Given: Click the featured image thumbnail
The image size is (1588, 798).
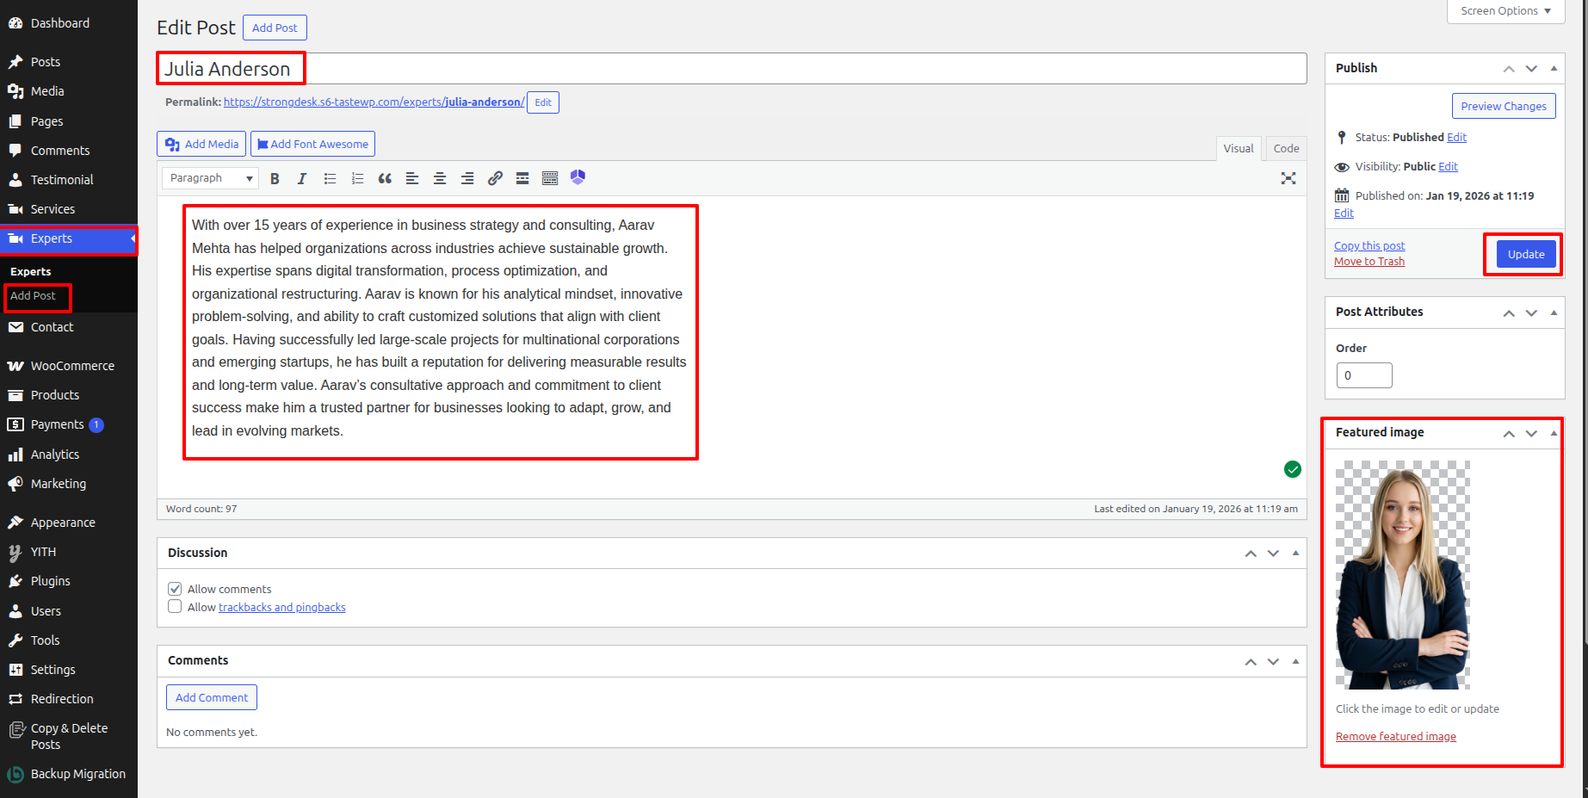Looking at the screenshot, I should pyautogui.click(x=1402, y=575).
